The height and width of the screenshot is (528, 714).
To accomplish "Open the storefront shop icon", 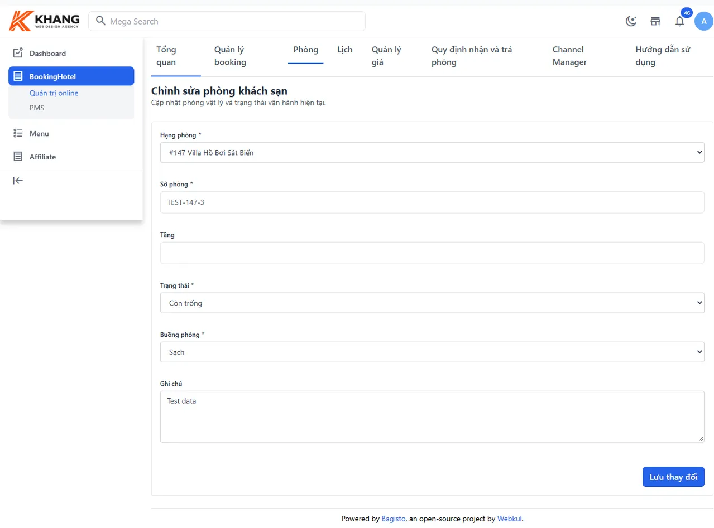I will point(655,21).
